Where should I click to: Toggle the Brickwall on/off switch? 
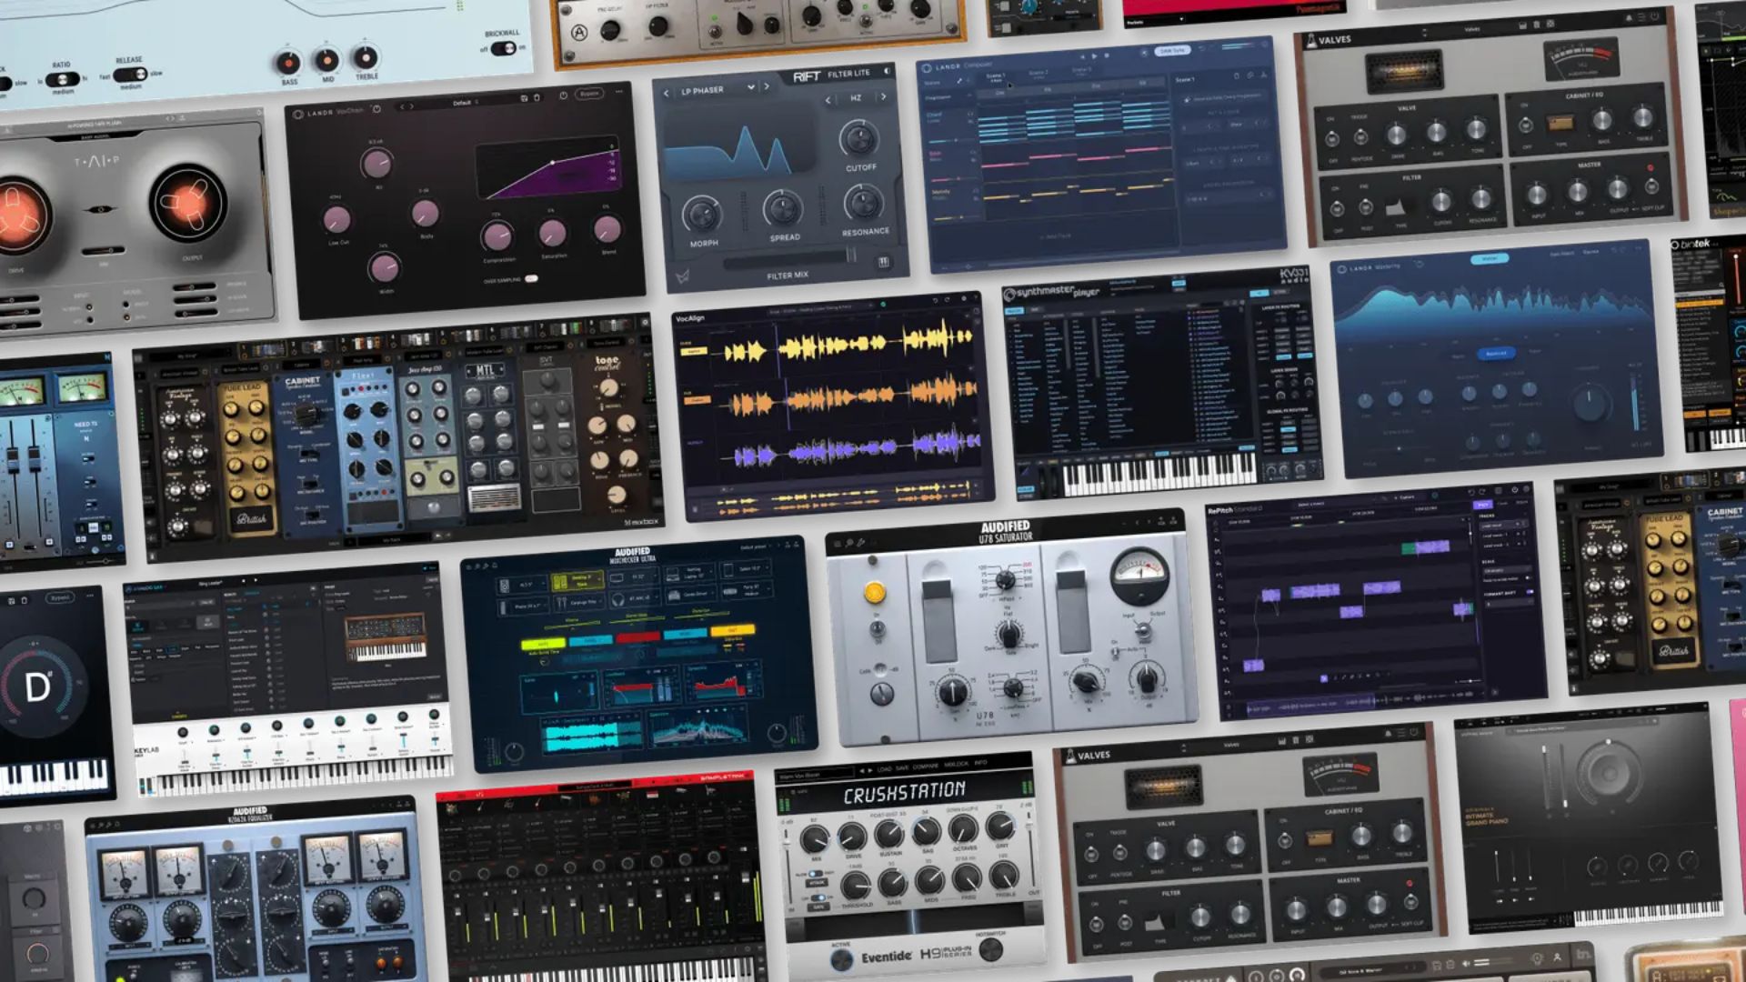(x=502, y=48)
